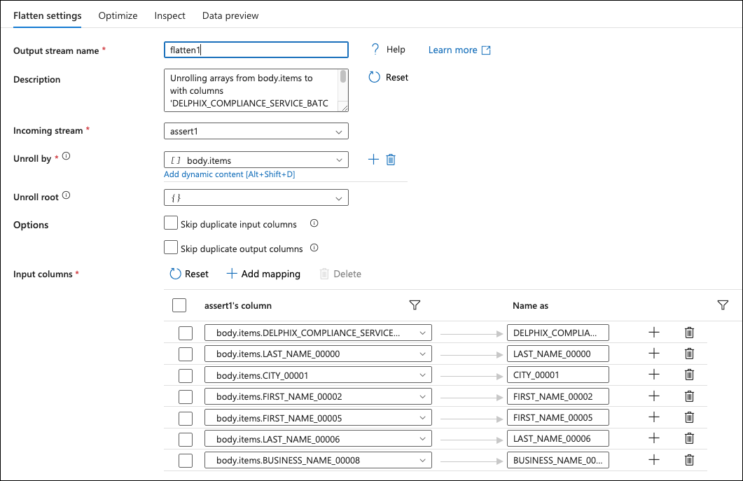Viewport: 743px width, 481px height.
Task: Expand the Unroll root dropdown
Action: pyautogui.click(x=256, y=198)
